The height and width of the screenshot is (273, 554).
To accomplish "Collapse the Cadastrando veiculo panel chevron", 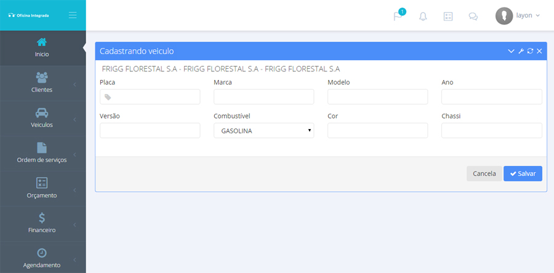I will click(x=511, y=51).
